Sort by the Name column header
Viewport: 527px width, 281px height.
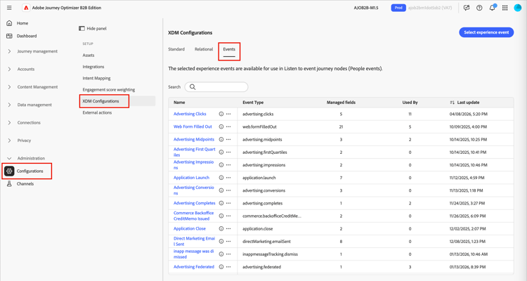click(x=179, y=103)
